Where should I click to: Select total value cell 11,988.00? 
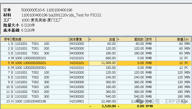coord(103,63)
